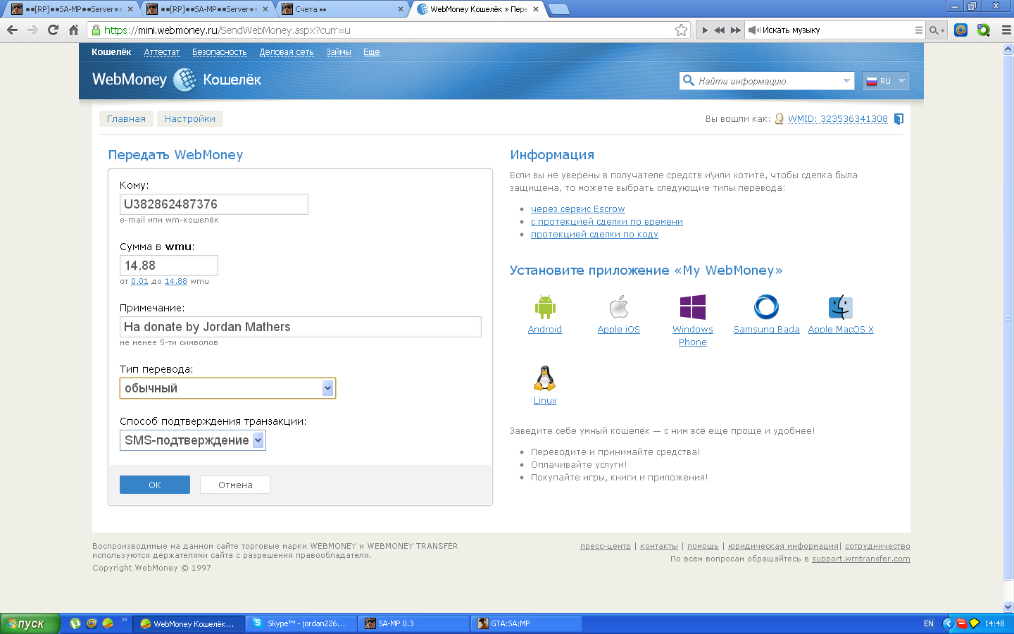Click the WebMoney globe logo
Viewport: 1014px width, 634px height.
(x=185, y=80)
